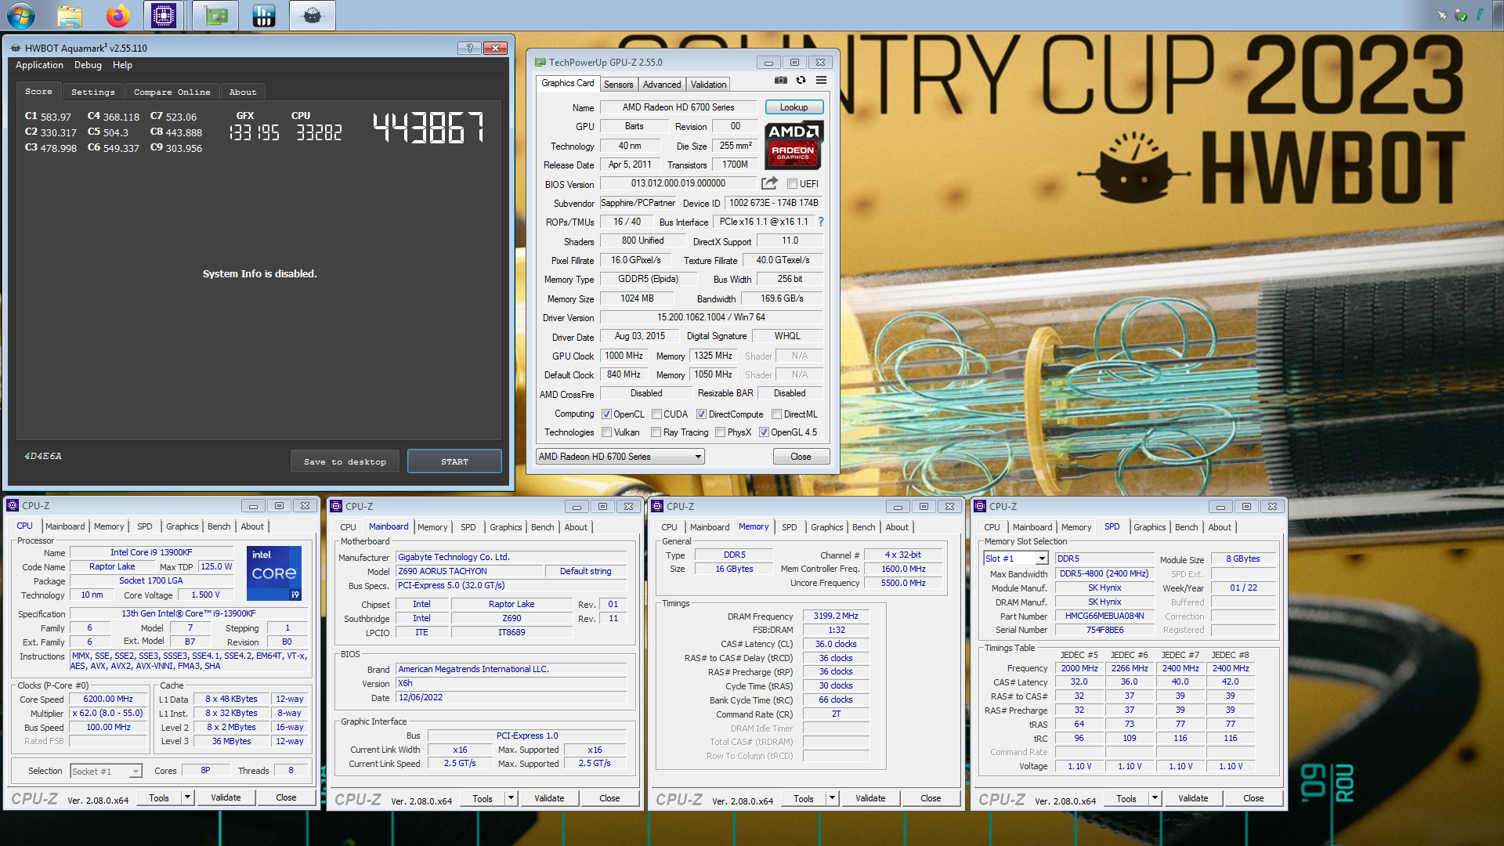Viewport: 1504px width, 846px height.
Task: Refresh GPU-Z info with the refresh icon
Action: tap(801, 80)
